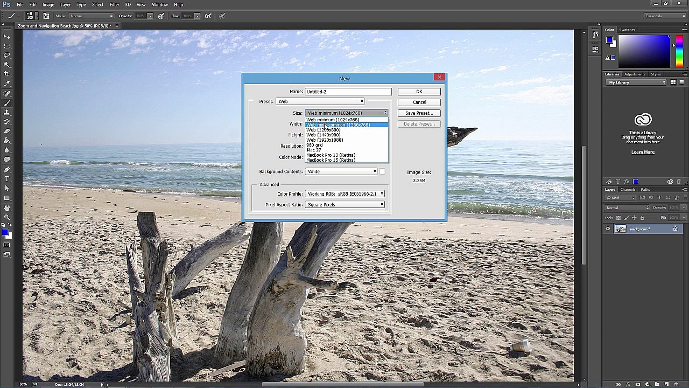Follow the Learn More link
689x388 pixels.
pos(643,152)
